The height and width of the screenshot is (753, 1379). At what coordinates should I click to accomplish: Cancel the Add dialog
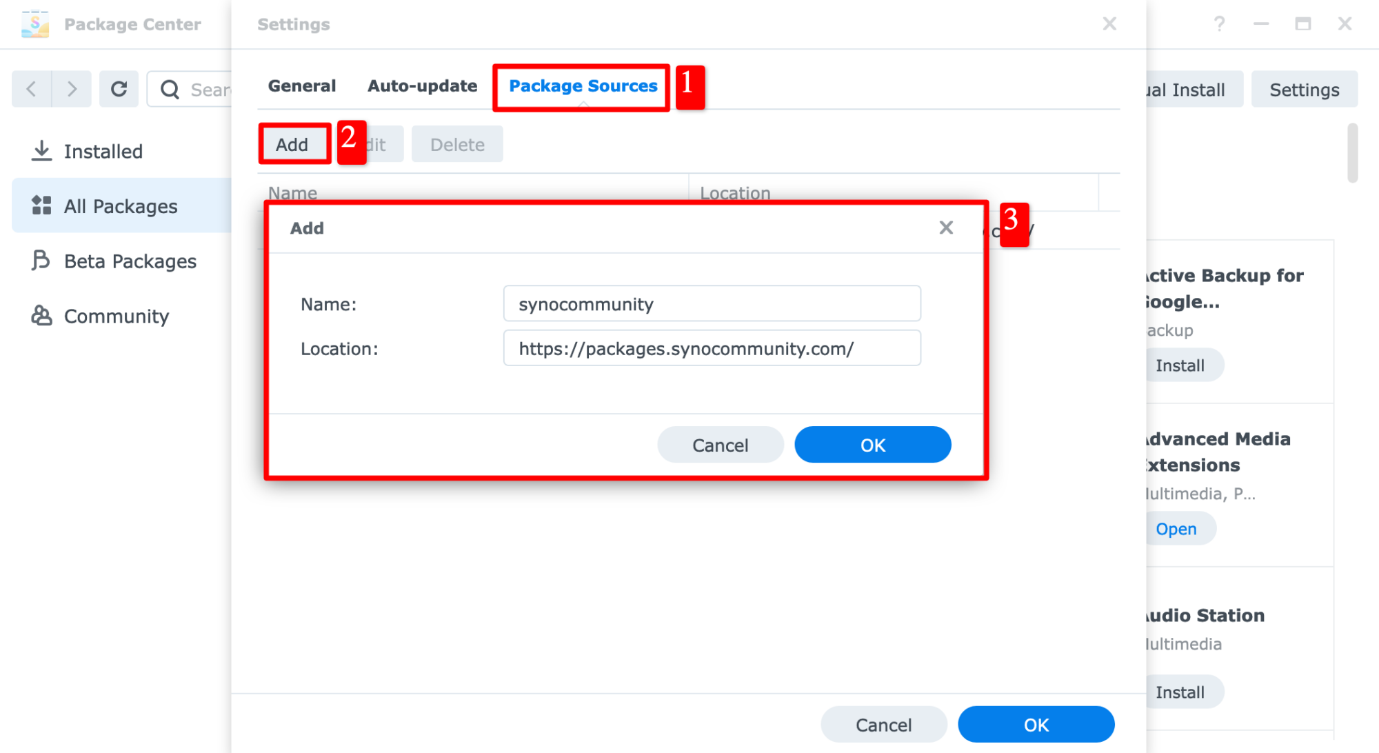pos(720,445)
